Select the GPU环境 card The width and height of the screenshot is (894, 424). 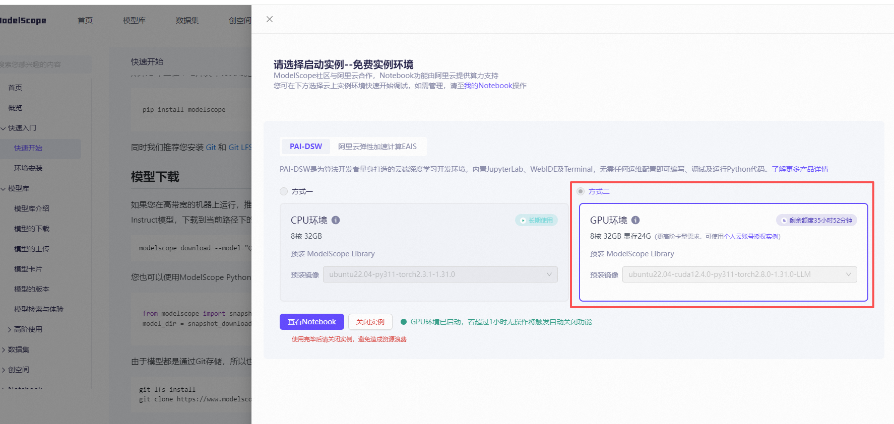coord(724,252)
